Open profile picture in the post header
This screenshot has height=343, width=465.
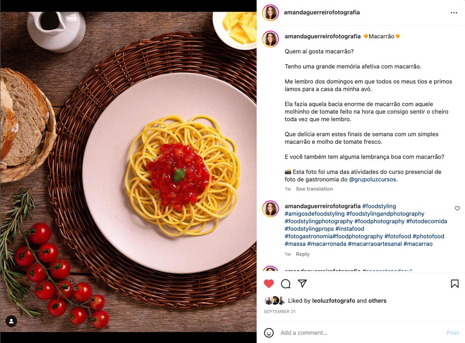[270, 13]
